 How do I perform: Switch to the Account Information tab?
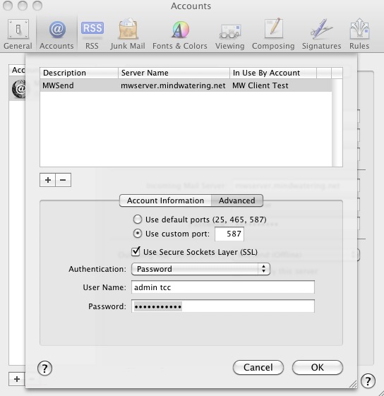click(165, 200)
